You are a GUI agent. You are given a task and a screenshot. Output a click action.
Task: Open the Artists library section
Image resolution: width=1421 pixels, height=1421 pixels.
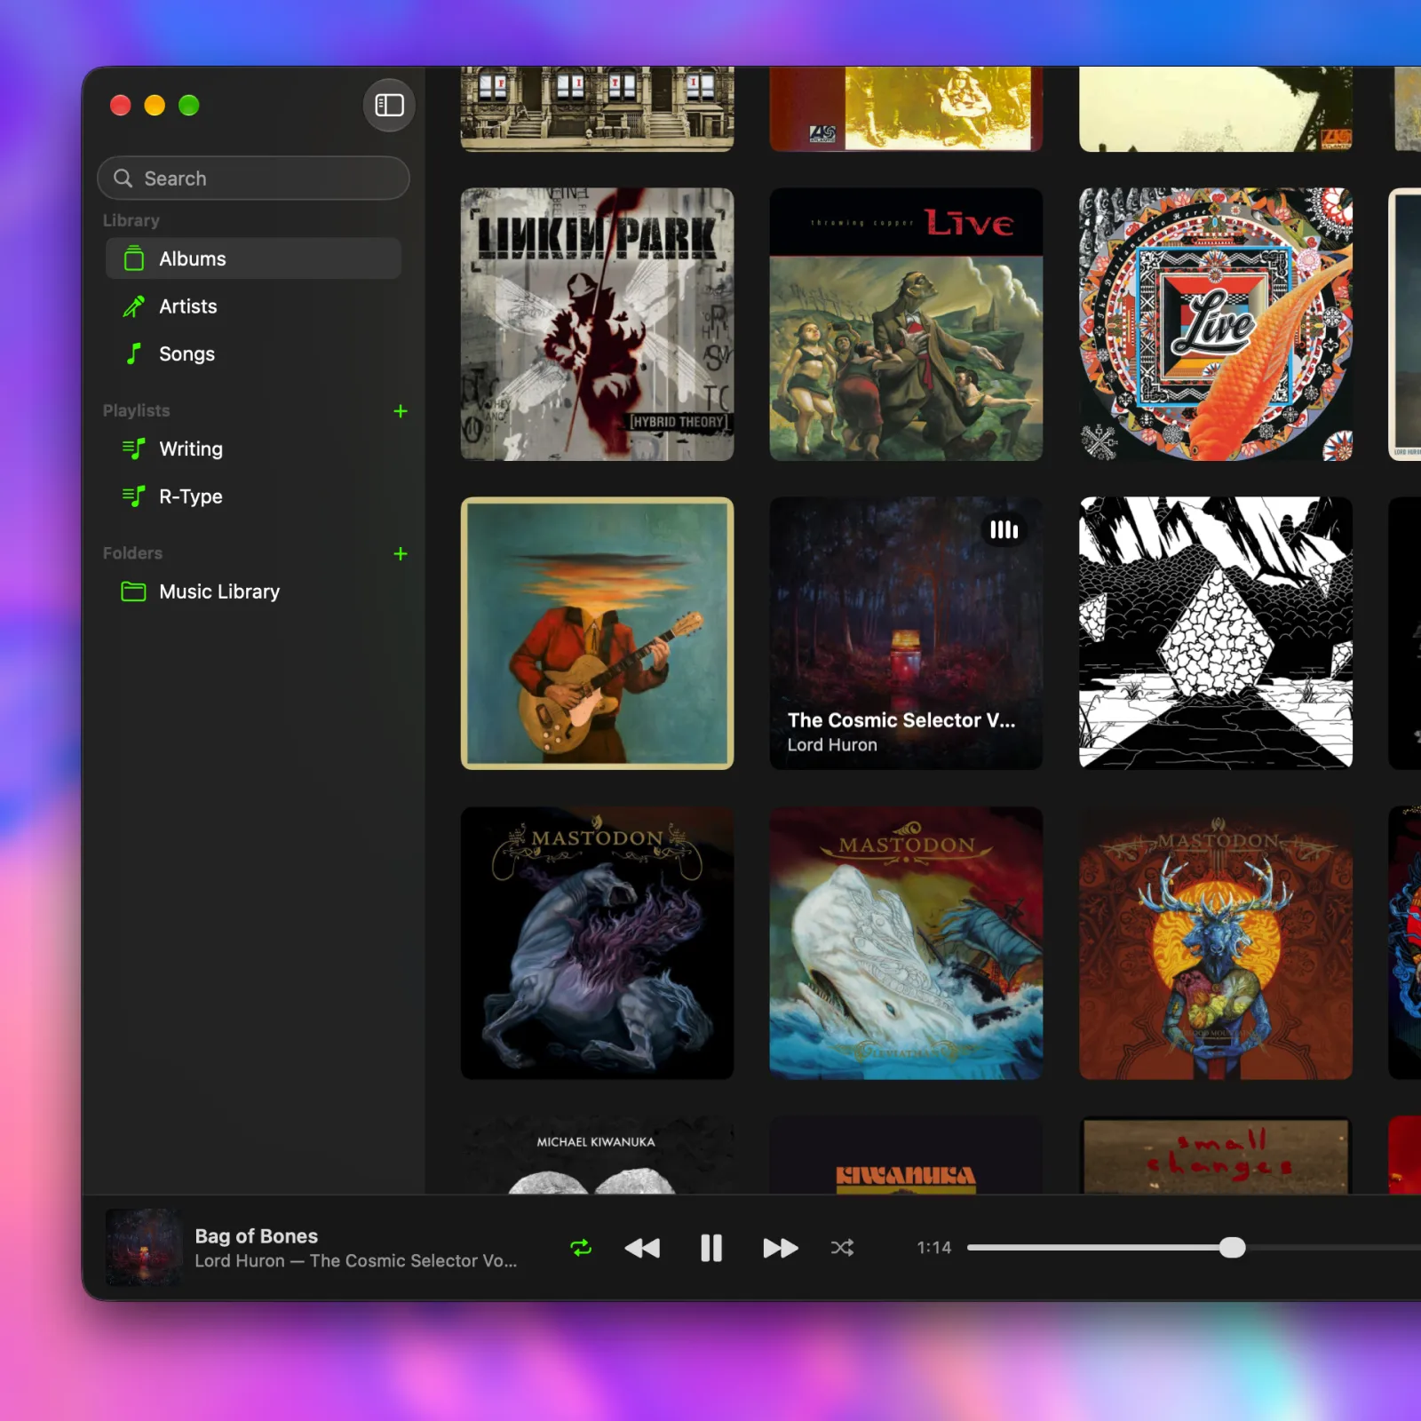pyautogui.click(x=253, y=306)
